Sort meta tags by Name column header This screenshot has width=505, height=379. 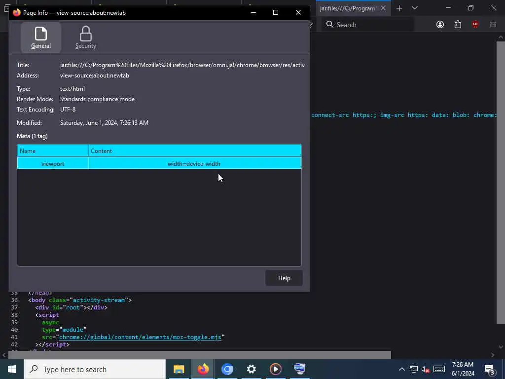click(52, 151)
